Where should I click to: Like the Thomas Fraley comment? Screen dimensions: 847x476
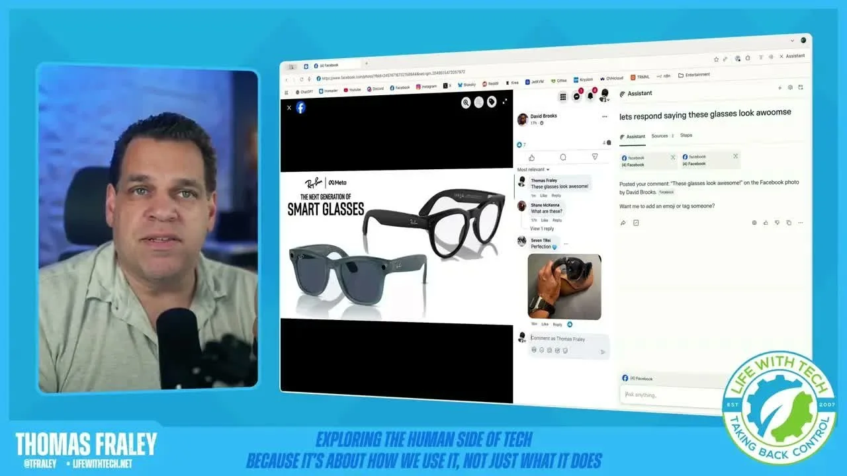(x=543, y=196)
